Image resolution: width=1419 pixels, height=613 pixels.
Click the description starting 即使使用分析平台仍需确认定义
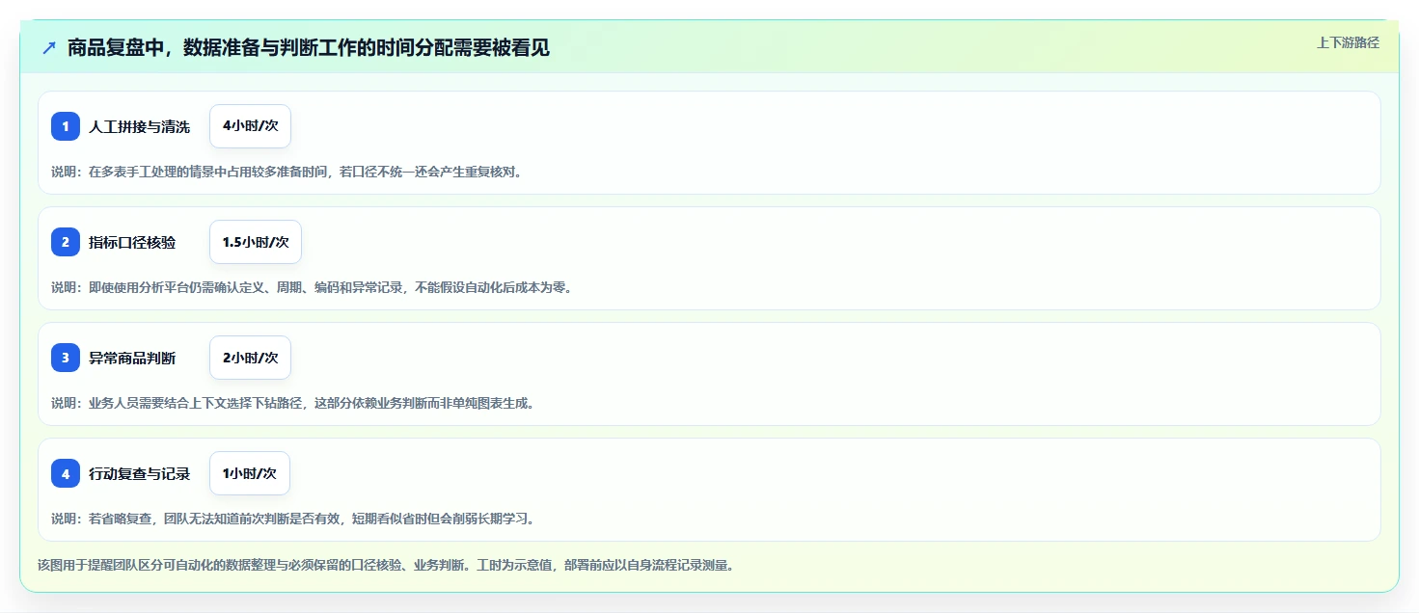tap(312, 287)
